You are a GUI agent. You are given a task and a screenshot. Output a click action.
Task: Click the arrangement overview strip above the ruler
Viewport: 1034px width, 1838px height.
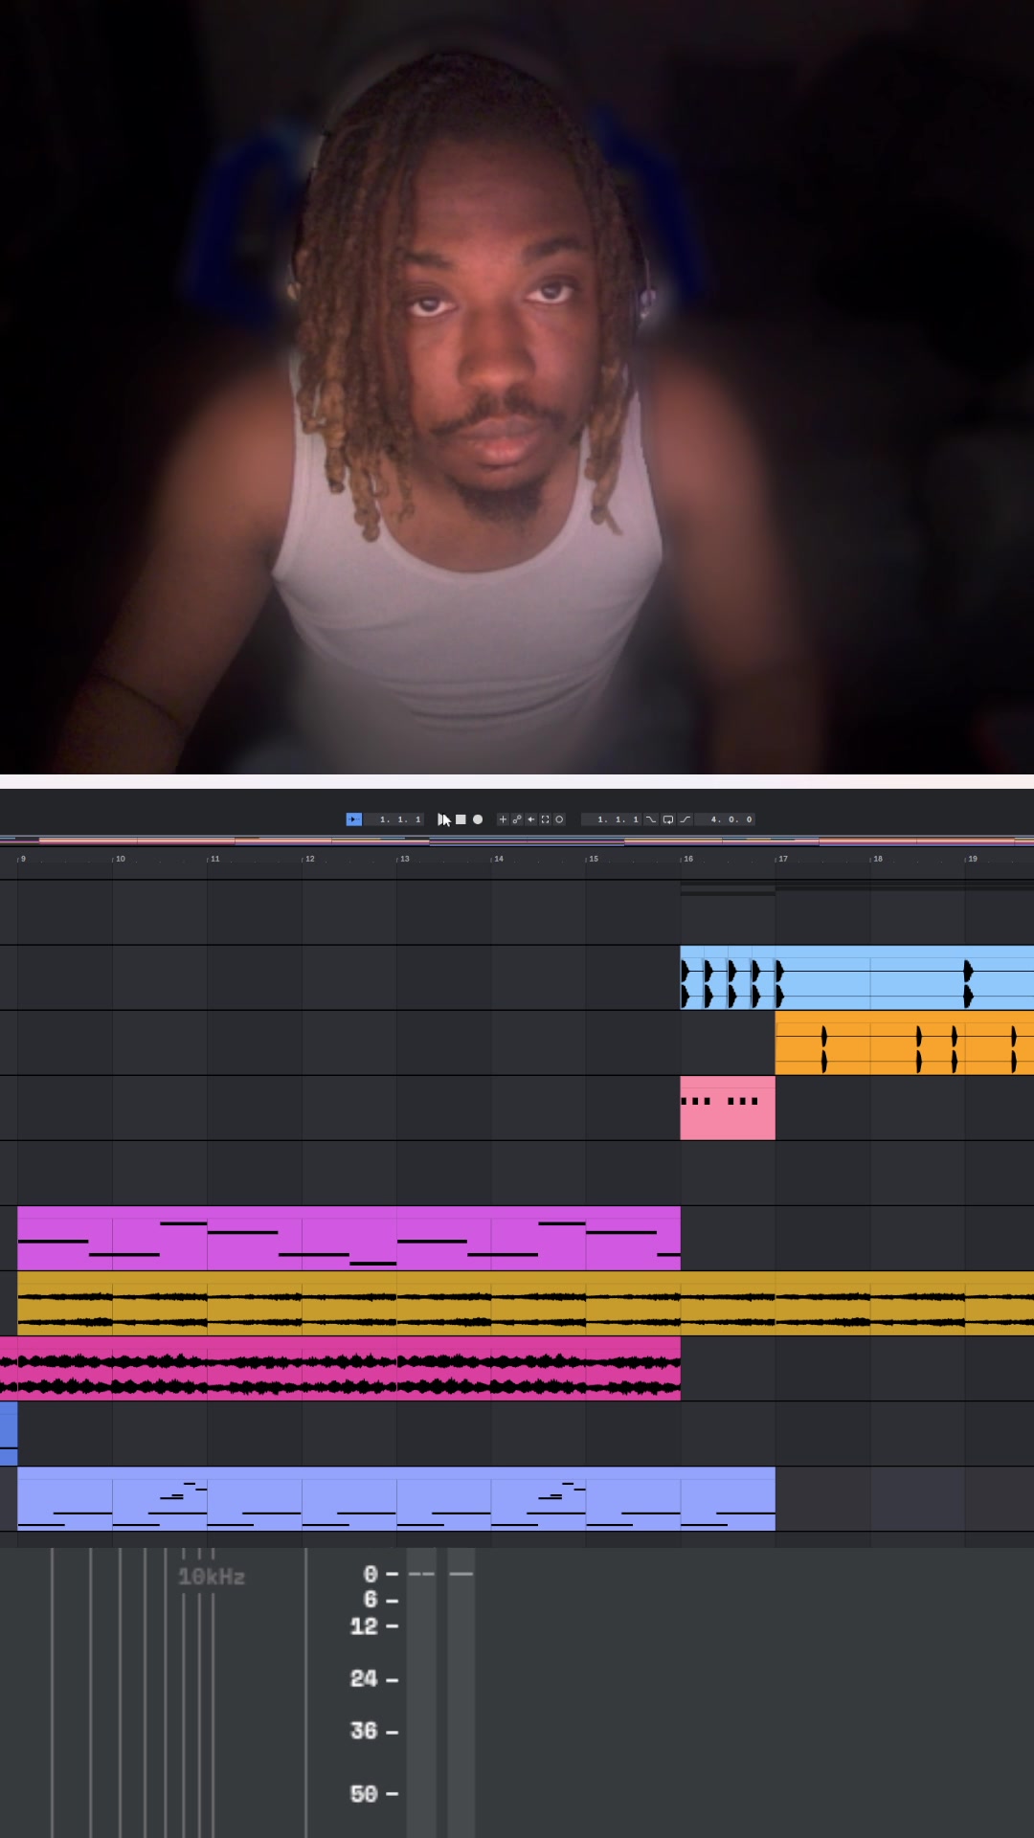pos(517,841)
